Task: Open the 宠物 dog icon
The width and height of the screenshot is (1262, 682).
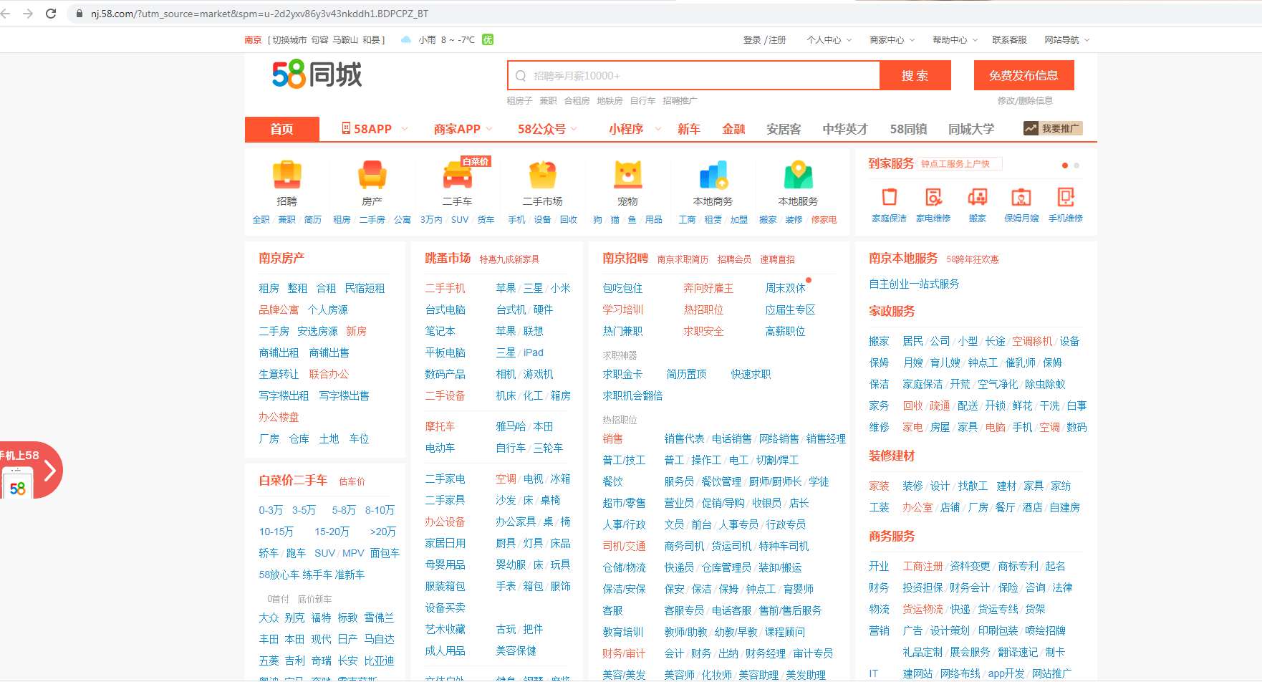Action: [x=627, y=175]
